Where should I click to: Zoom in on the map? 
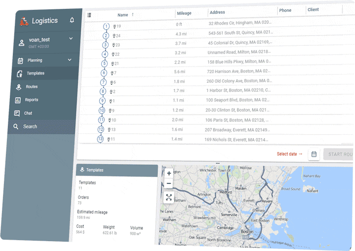tap(169, 174)
